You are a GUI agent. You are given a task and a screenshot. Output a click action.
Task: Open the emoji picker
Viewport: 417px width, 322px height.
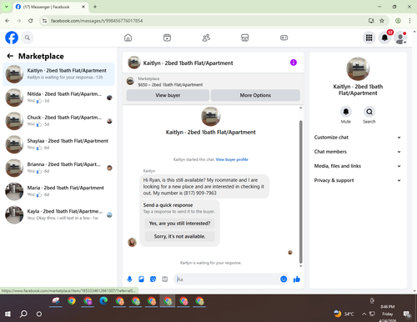284,279
